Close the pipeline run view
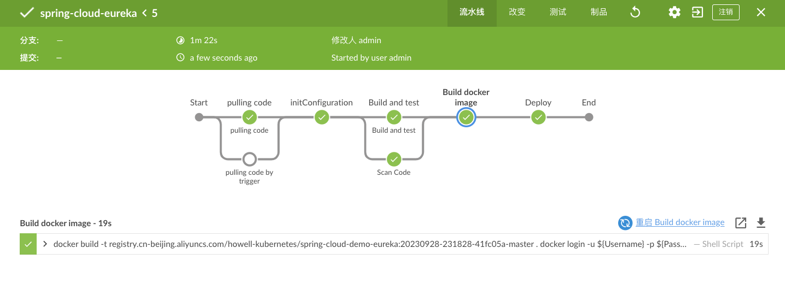Screen dimensions: 785x289 pos(761,13)
